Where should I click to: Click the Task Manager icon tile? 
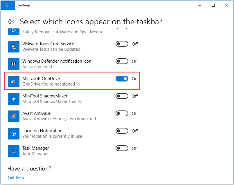coord(14,151)
